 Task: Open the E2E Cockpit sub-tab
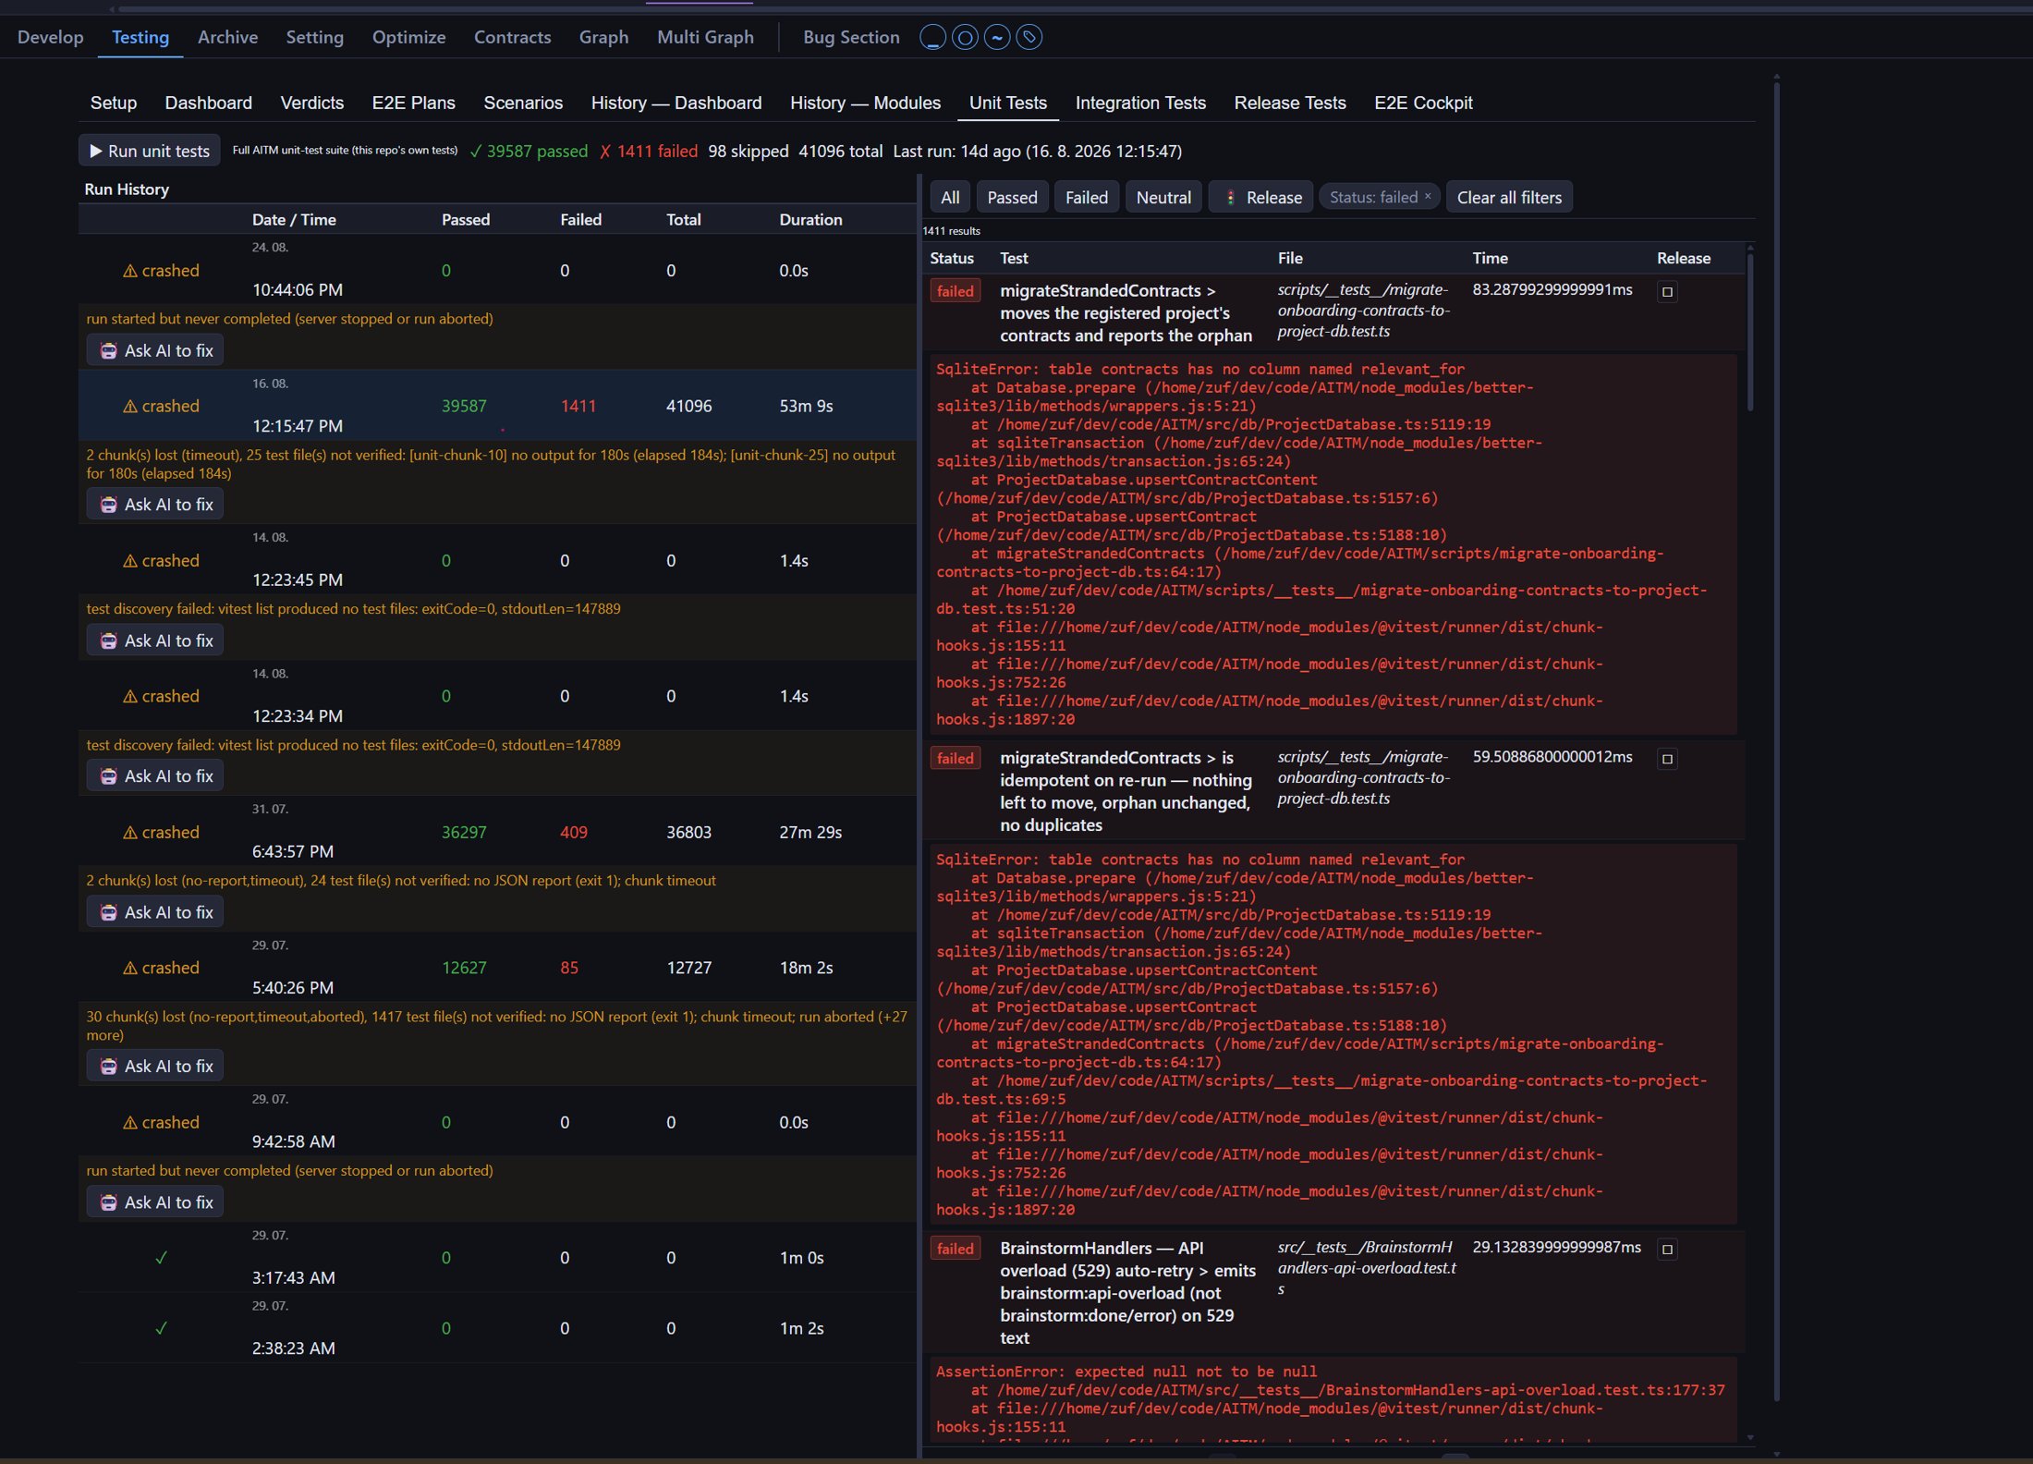1423,103
